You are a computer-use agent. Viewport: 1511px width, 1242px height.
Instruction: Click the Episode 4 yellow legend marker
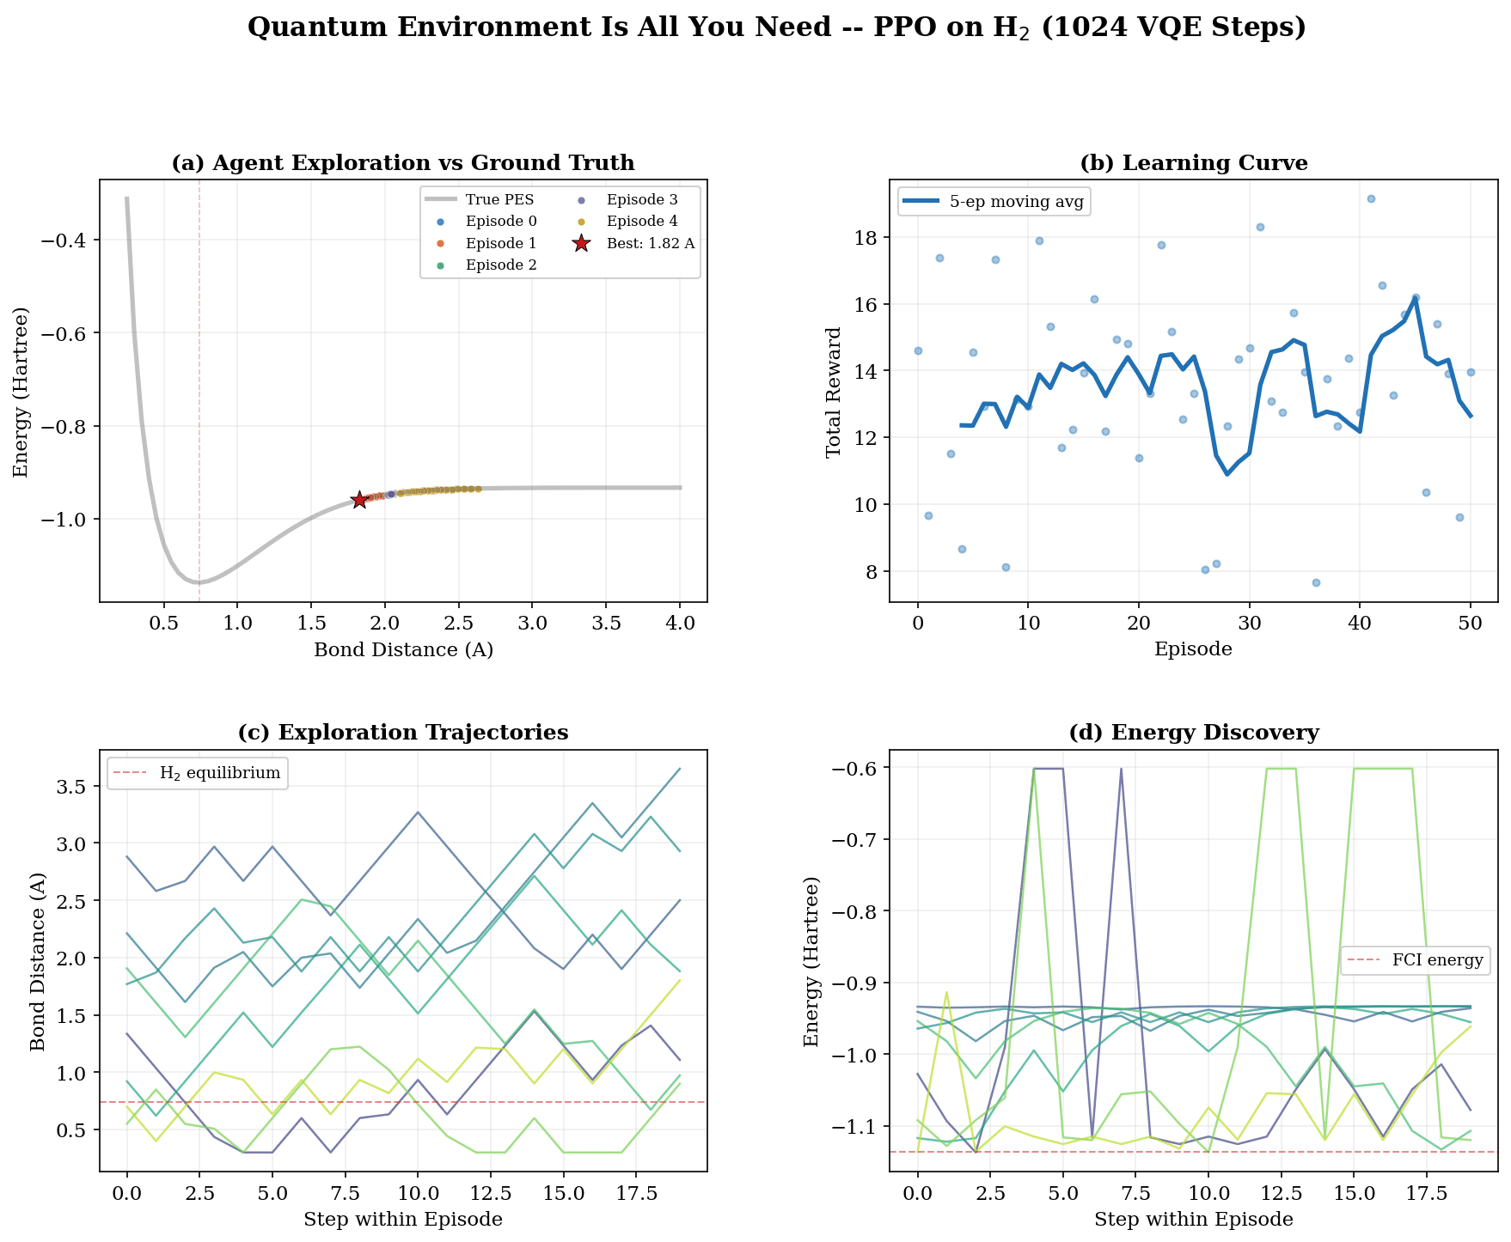click(581, 222)
